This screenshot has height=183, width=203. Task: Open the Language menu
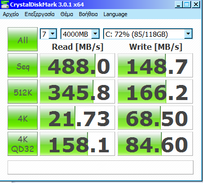coord(115,15)
